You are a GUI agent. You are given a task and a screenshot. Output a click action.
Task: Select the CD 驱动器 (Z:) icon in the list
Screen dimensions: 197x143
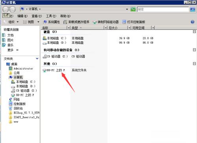(x=45, y=57)
